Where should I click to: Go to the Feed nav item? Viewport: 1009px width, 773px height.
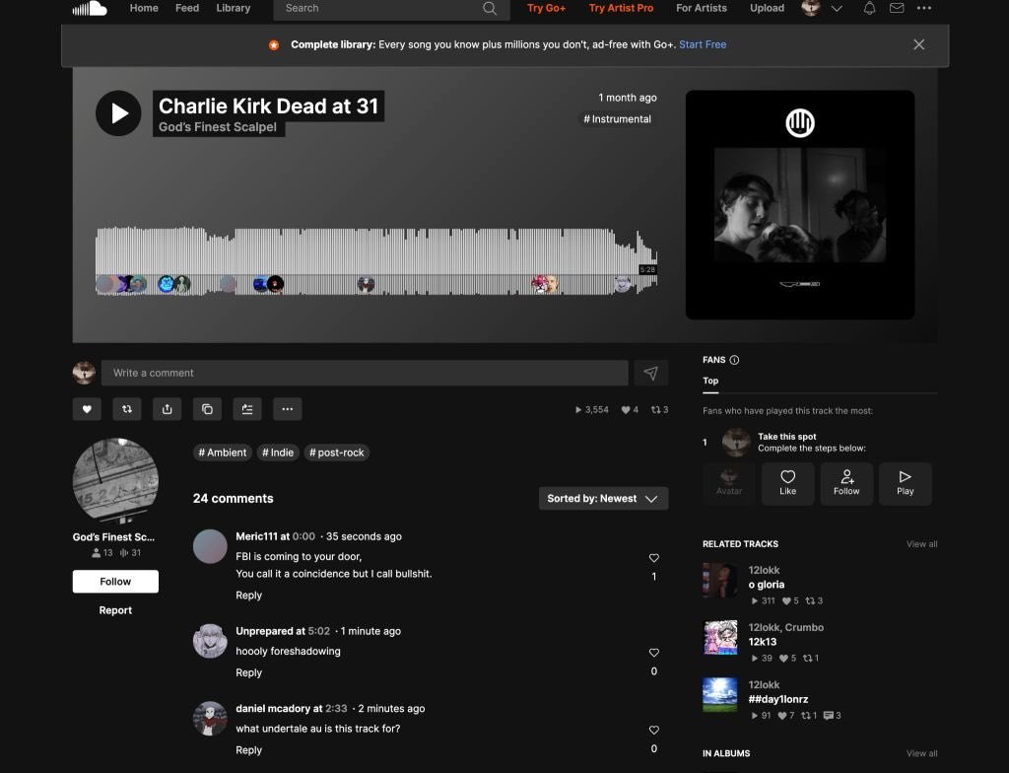187,8
